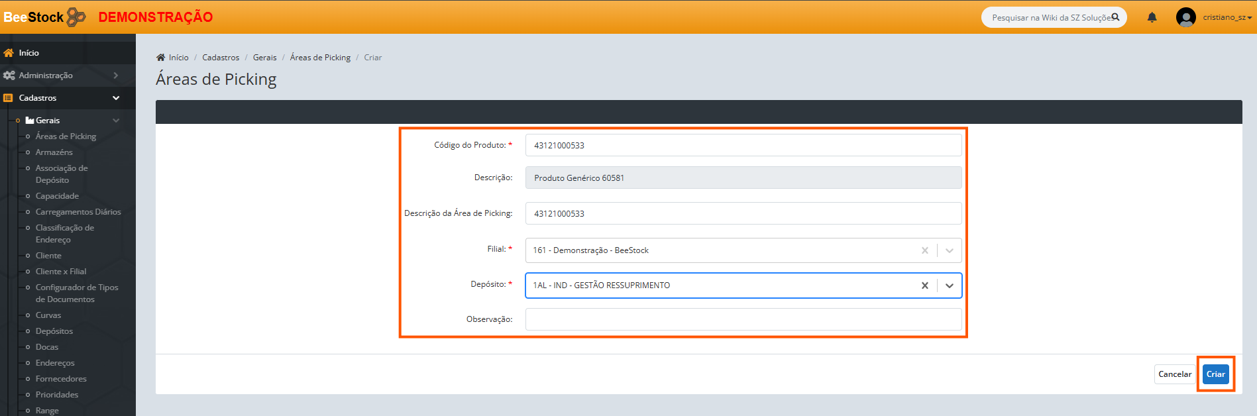
Task: Click the Criar button
Action: tap(1215, 374)
